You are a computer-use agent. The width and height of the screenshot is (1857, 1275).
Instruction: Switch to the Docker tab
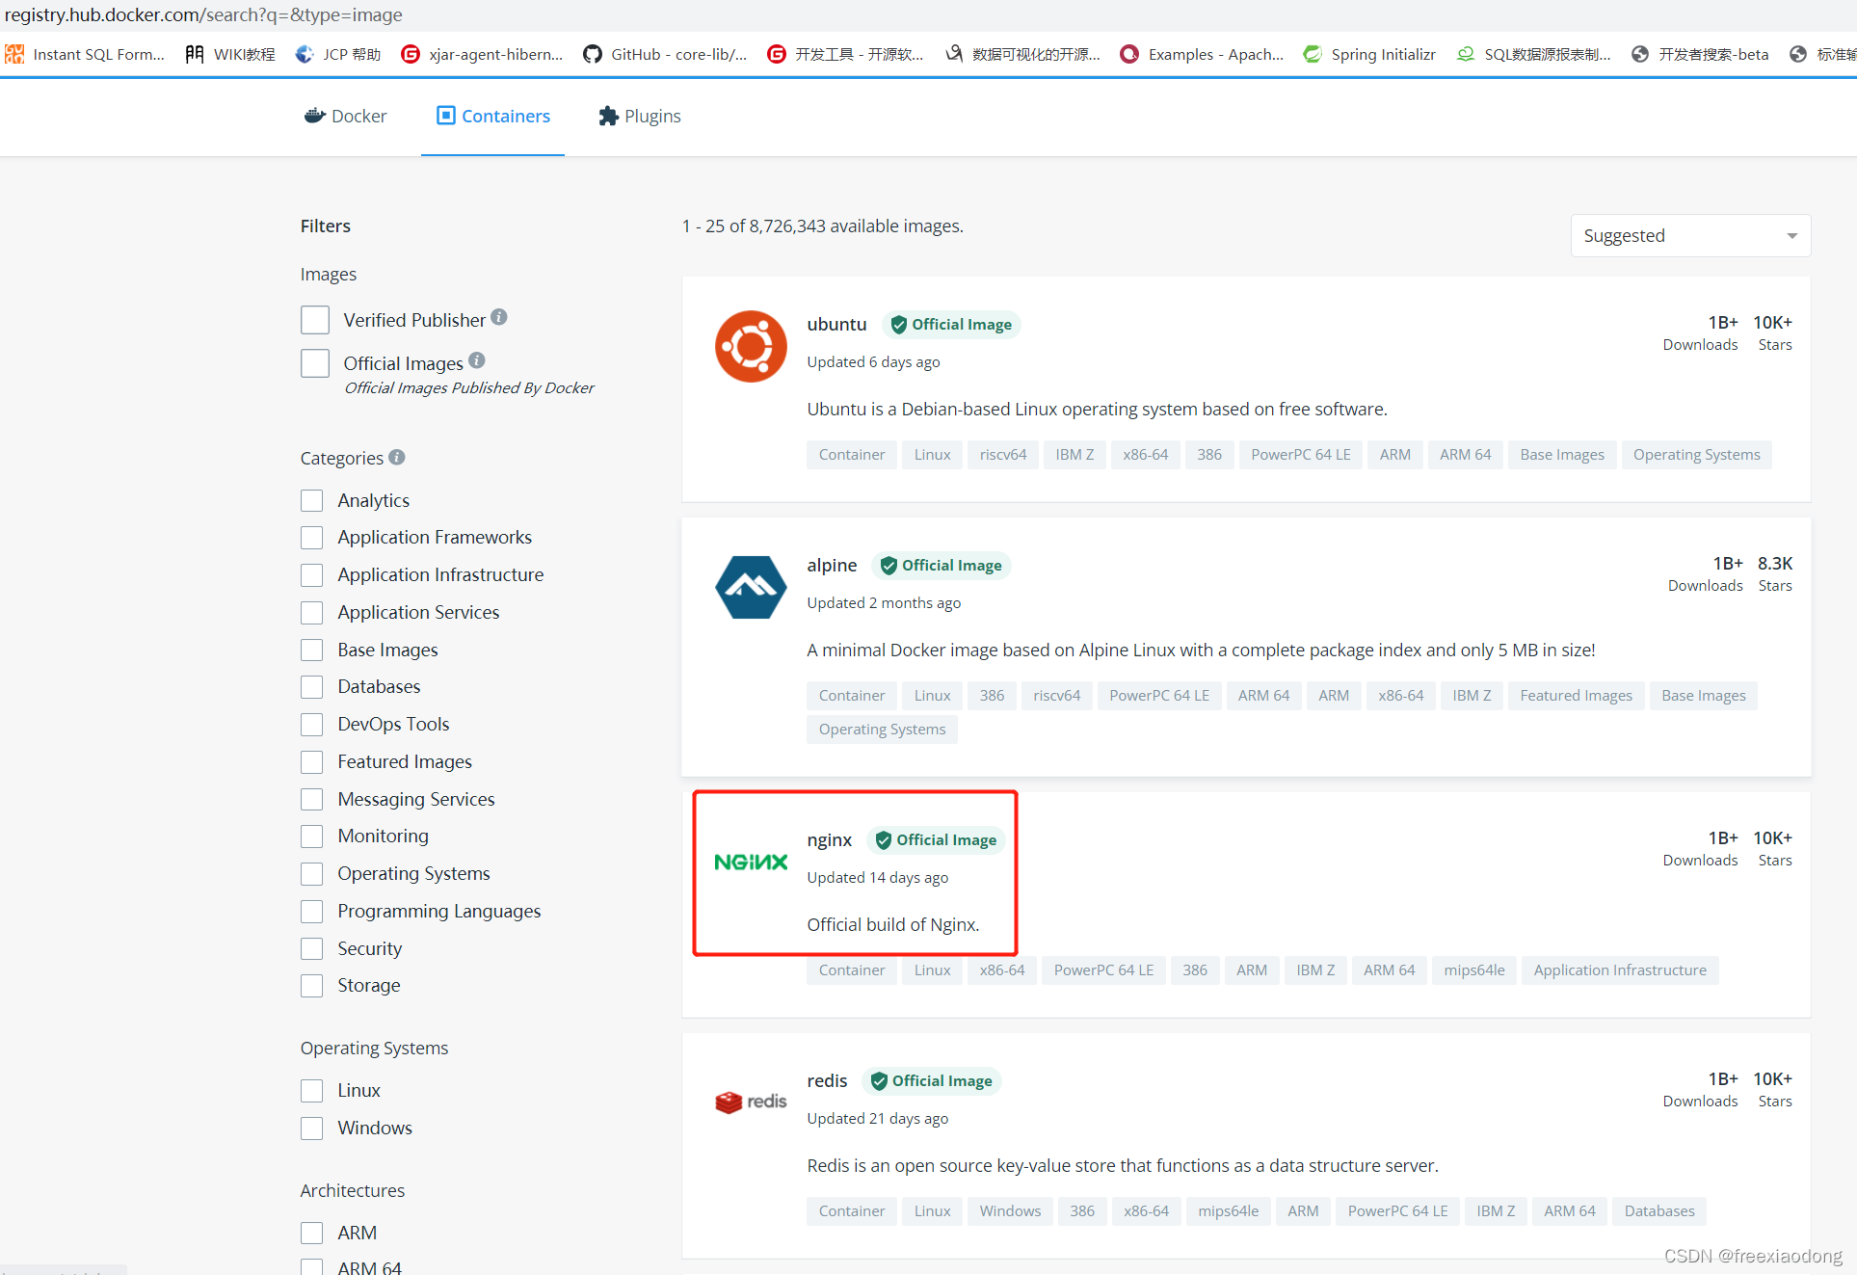[345, 116]
